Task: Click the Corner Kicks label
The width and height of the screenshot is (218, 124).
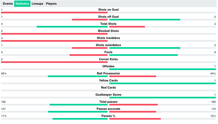Action: click(x=108, y=59)
